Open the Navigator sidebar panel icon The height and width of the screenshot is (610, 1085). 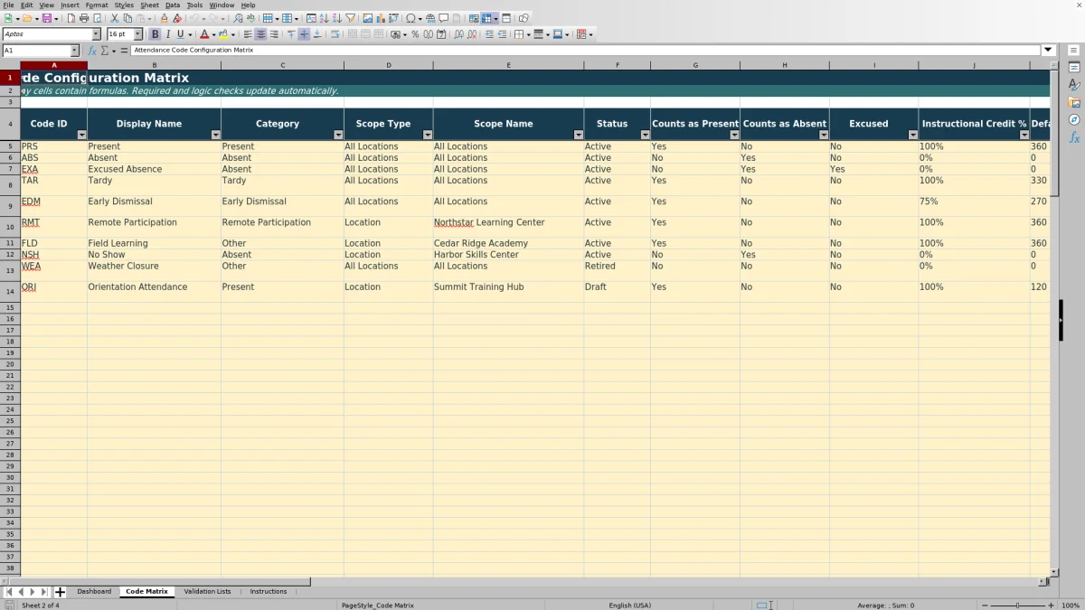point(1074,119)
